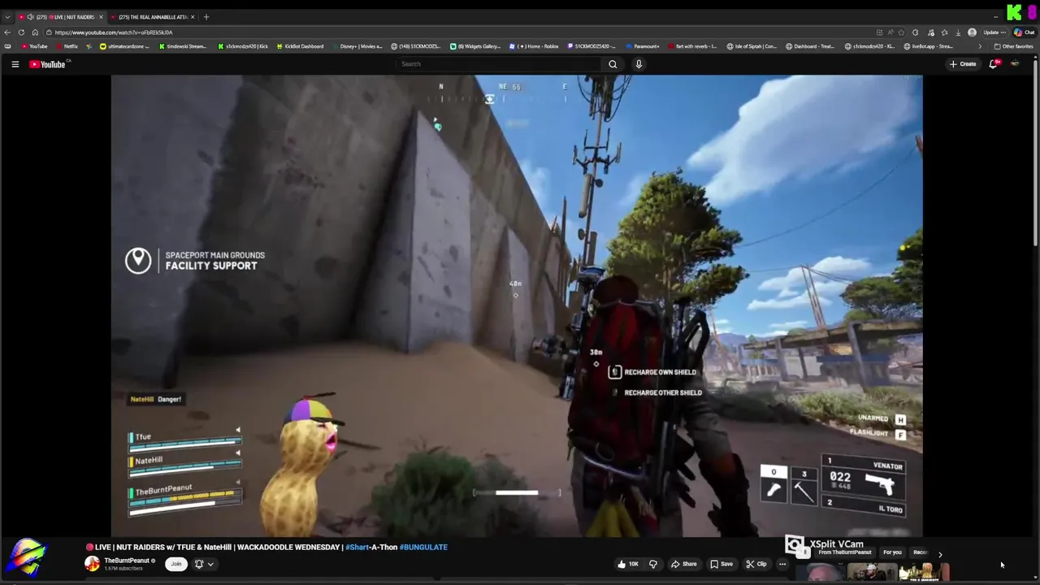
Task: Open browser downloads icon
Action: 958,32
